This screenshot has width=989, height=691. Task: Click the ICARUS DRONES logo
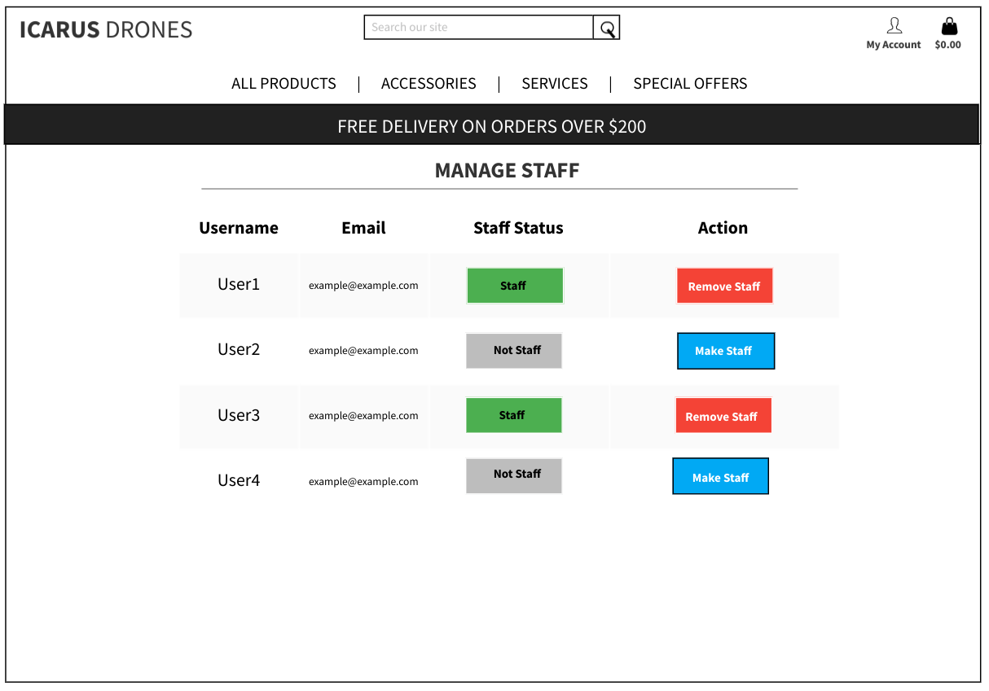pyautogui.click(x=106, y=29)
